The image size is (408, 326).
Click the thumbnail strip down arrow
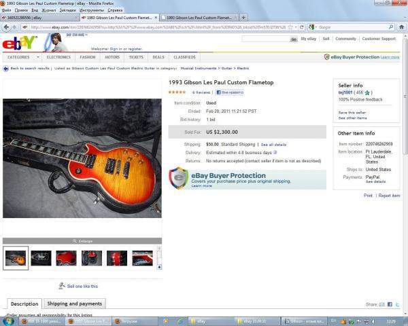pyautogui.click(x=160, y=267)
